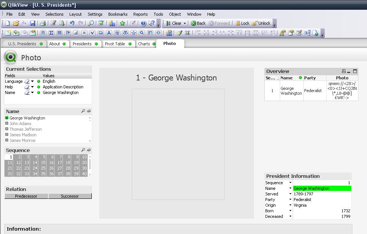Image resolution: width=367 pixels, height=234 pixels.
Task: Open the Served dropdown in President Information
Action: [x=290, y=194]
